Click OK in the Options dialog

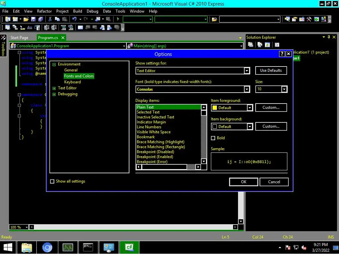pos(244,182)
